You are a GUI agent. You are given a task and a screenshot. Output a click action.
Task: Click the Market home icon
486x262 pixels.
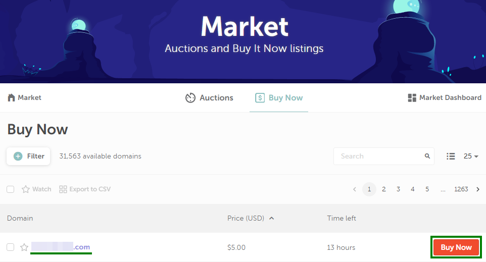pyautogui.click(x=11, y=97)
